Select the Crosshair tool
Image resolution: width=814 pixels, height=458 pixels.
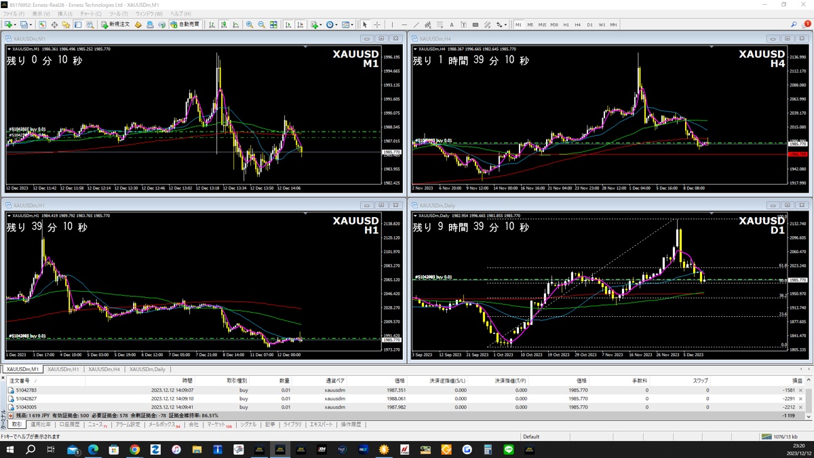[376, 24]
